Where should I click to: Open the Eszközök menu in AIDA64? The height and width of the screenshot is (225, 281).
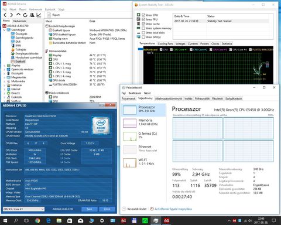click(x=50, y=9)
